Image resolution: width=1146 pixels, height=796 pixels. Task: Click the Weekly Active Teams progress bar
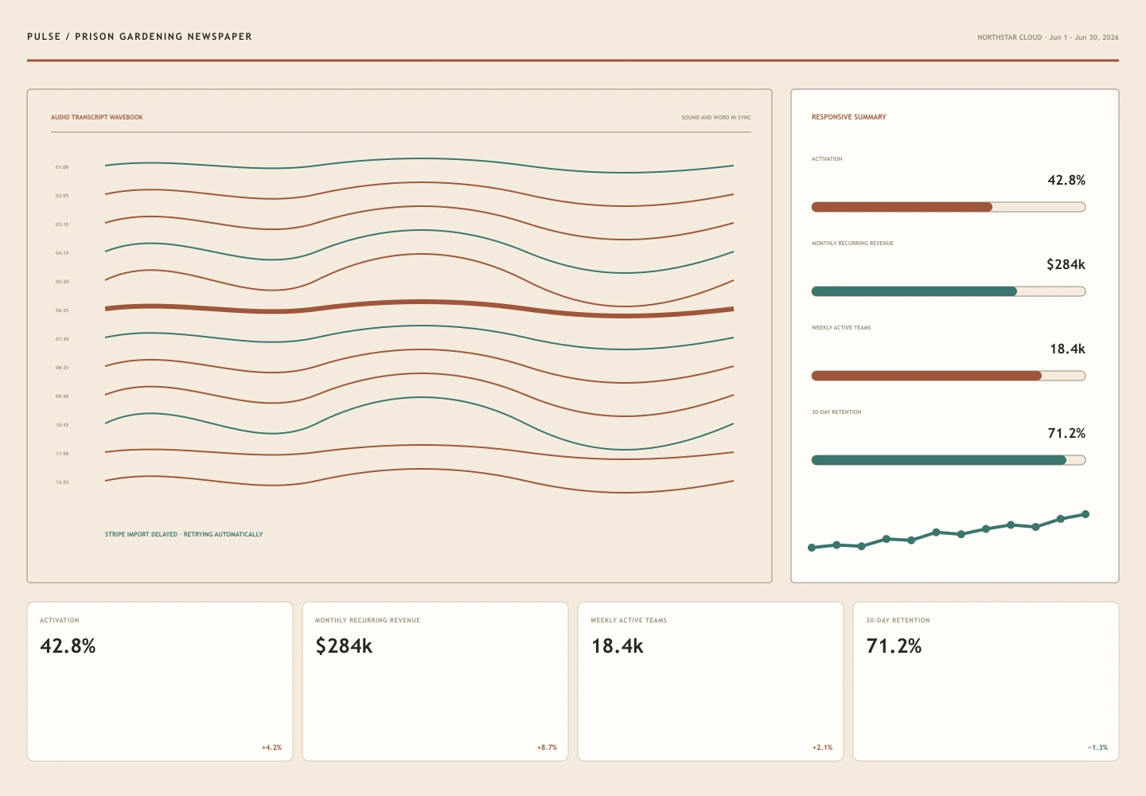click(949, 376)
